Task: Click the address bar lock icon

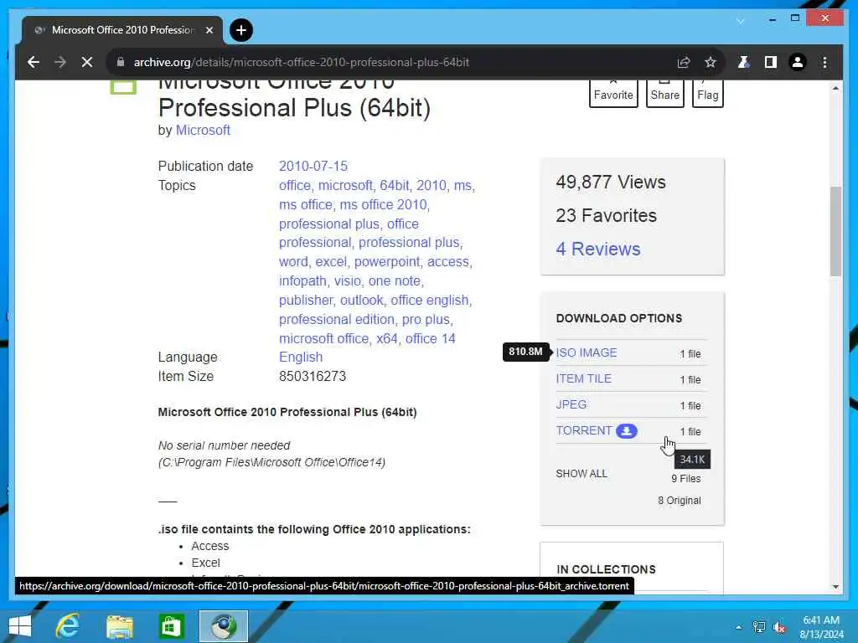Action: pyautogui.click(x=121, y=62)
